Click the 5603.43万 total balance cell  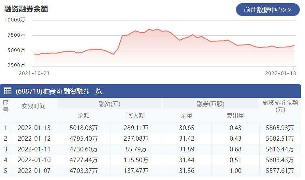[280, 160]
